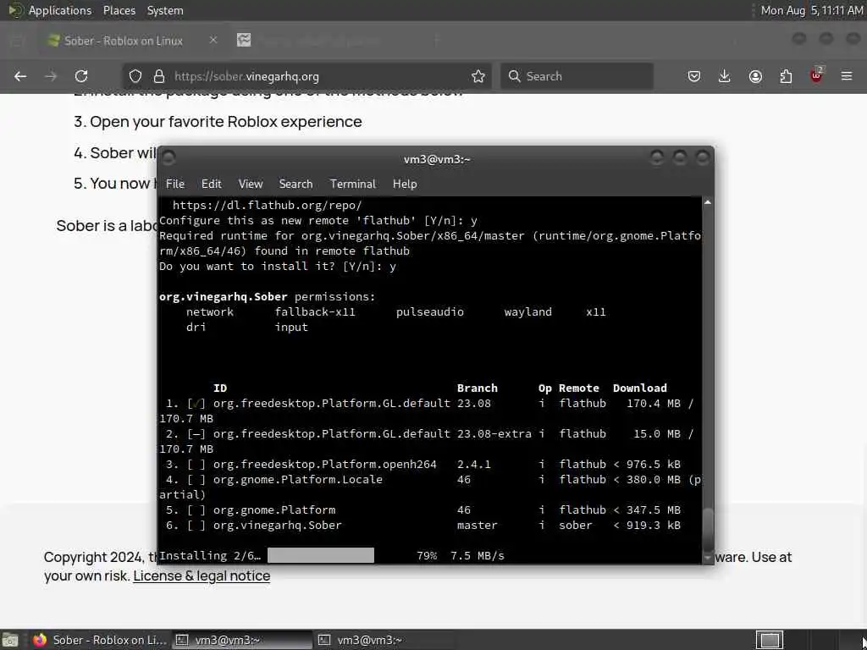Click the Mon Aug 5, 11:11 AM clock

(x=812, y=10)
